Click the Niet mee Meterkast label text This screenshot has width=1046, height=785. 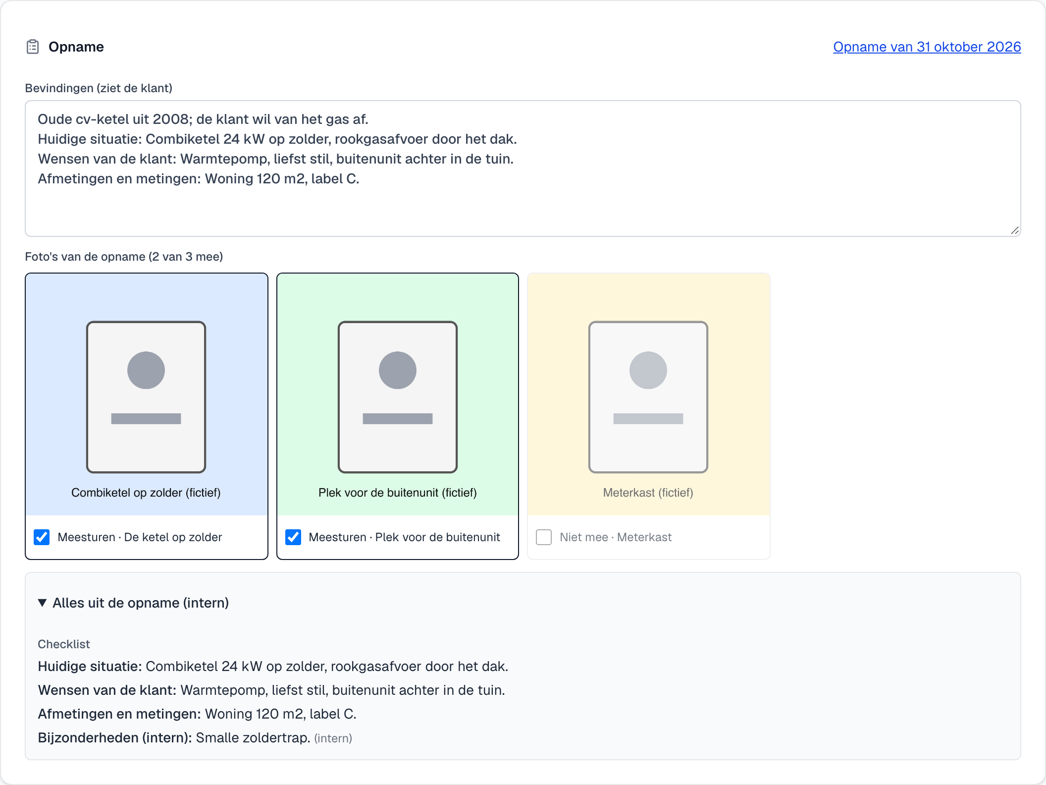pos(616,537)
